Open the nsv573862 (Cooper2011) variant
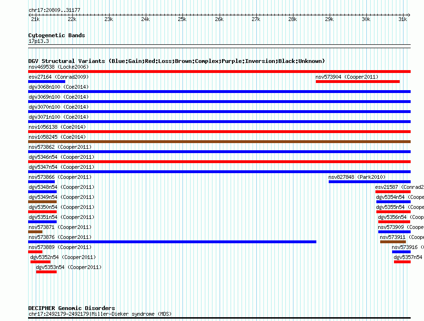Image resolution: width=424 pixels, height=321 pixels. (219, 152)
